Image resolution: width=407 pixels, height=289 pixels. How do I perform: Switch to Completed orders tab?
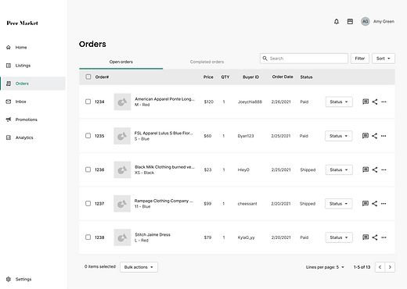click(x=207, y=62)
